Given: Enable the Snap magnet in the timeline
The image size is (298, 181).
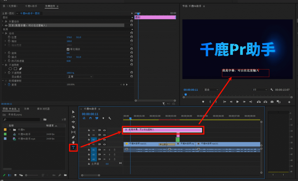Looking at the screenshot, I should pos(91,118).
